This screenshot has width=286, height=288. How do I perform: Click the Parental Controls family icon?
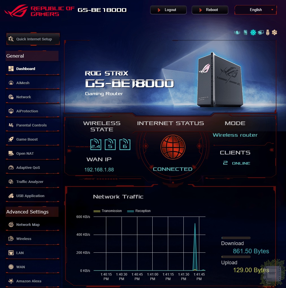pyautogui.click(x=11, y=125)
